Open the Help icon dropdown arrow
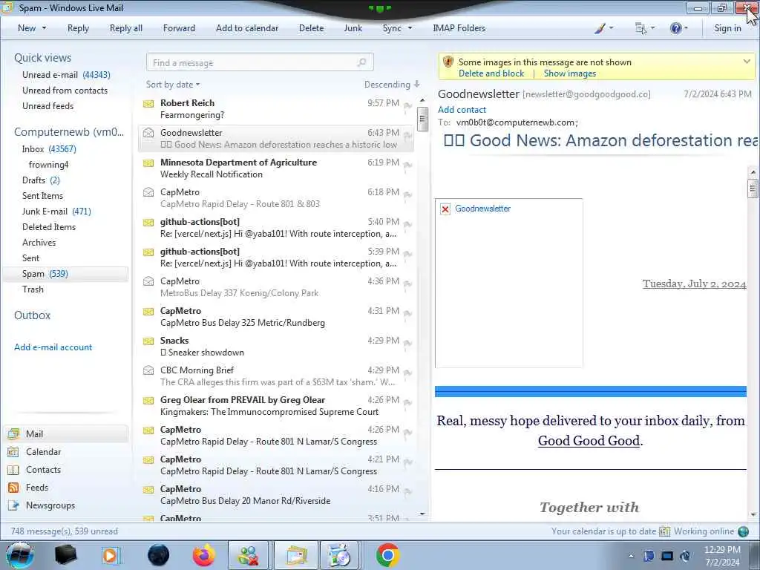 point(686,28)
